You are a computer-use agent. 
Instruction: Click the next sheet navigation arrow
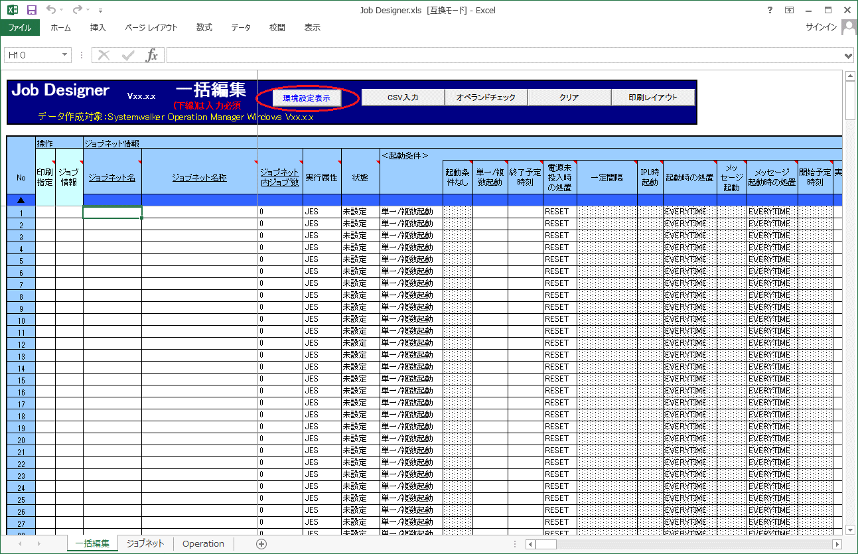pos(39,544)
